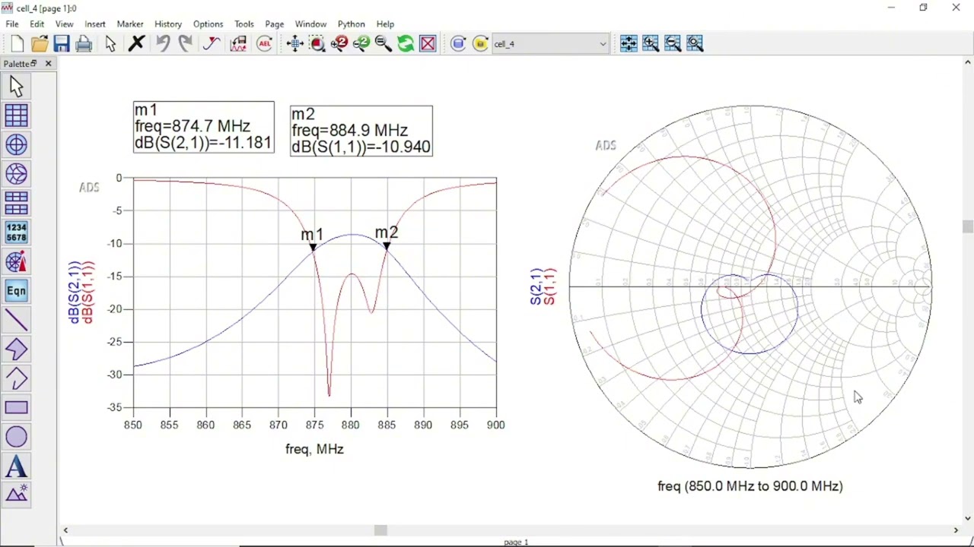The height and width of the screenshot is (547, 974).
Task: Close the Palette panel
Action: pyautogui.click(x=48, y=64)
